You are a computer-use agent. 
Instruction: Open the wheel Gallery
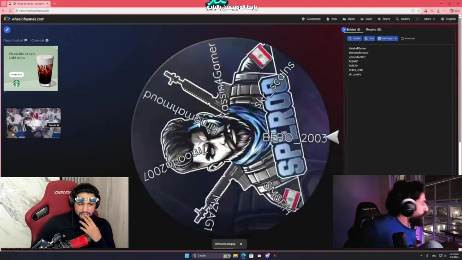(403, 19)
